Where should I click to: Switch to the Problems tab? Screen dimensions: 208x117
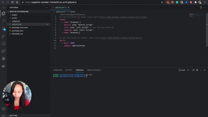(x=58, y=70)
